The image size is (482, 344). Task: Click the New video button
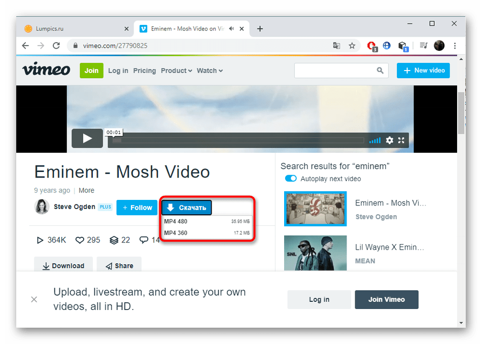click(x=423, y=71)
